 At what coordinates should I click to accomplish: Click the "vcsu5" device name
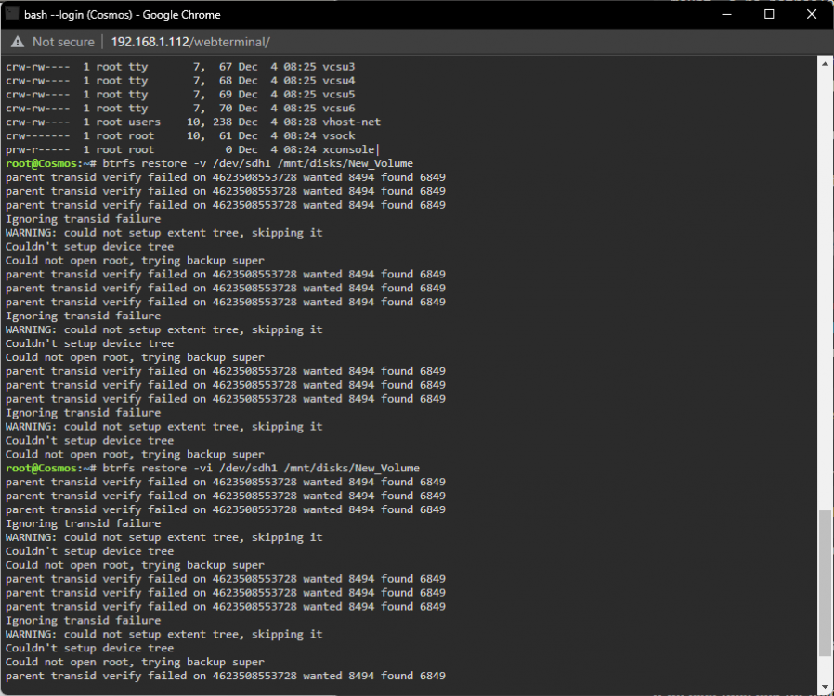click(338, 95)
